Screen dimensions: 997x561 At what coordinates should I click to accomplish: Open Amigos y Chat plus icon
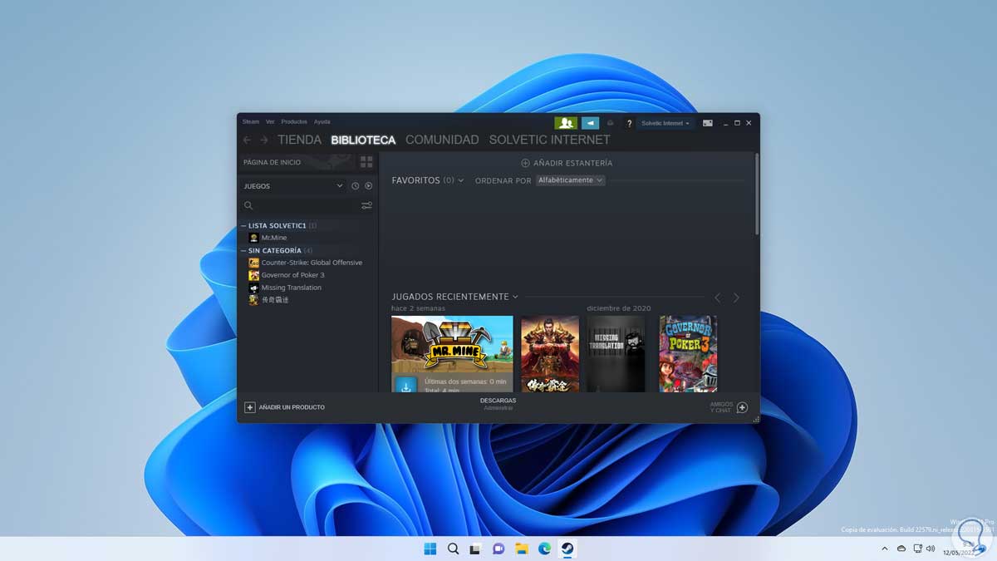(x=742, y=407)
